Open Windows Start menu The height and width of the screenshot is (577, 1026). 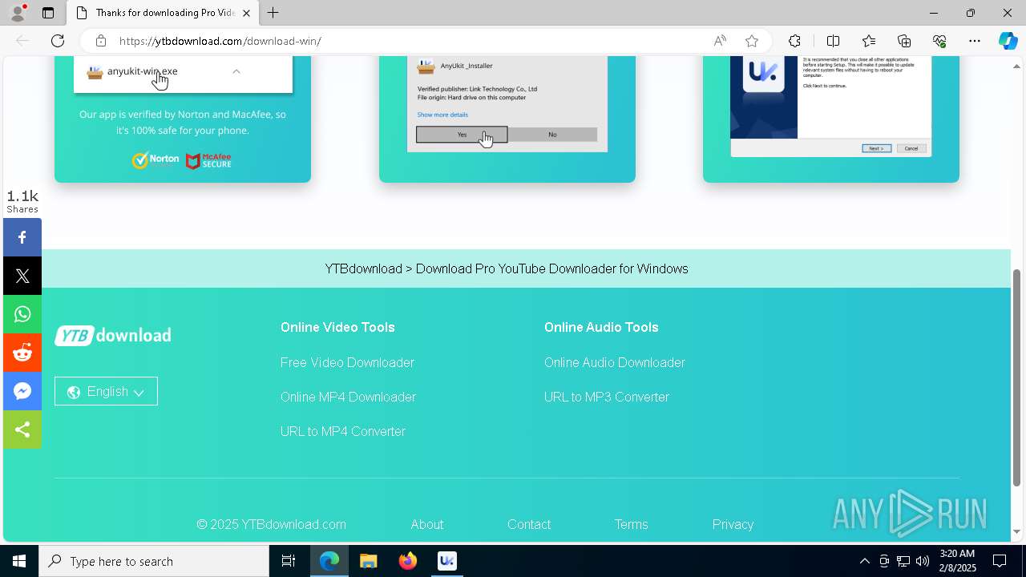tap(19, 561)
